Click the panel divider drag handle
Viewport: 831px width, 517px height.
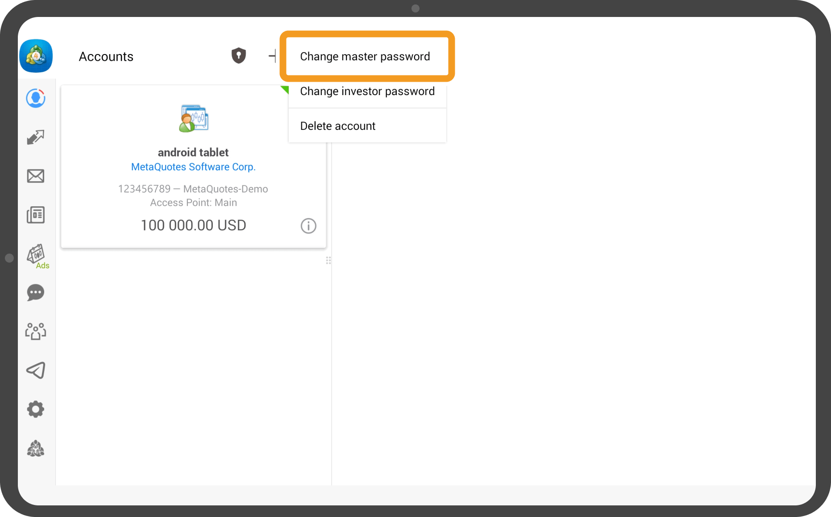pyautogui.click(x=328, y=260)
